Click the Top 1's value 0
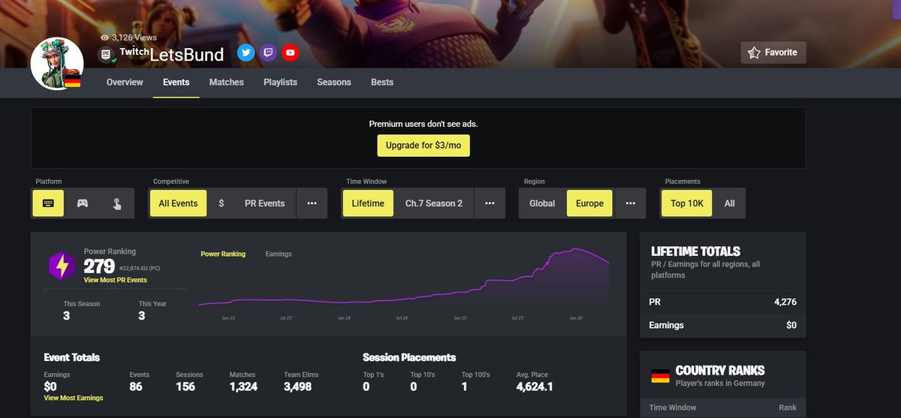Screen dimensions: 901x418 366,386
